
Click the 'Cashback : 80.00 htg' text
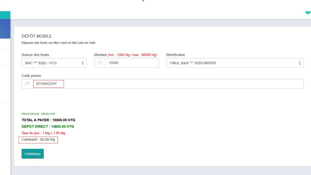38,140
